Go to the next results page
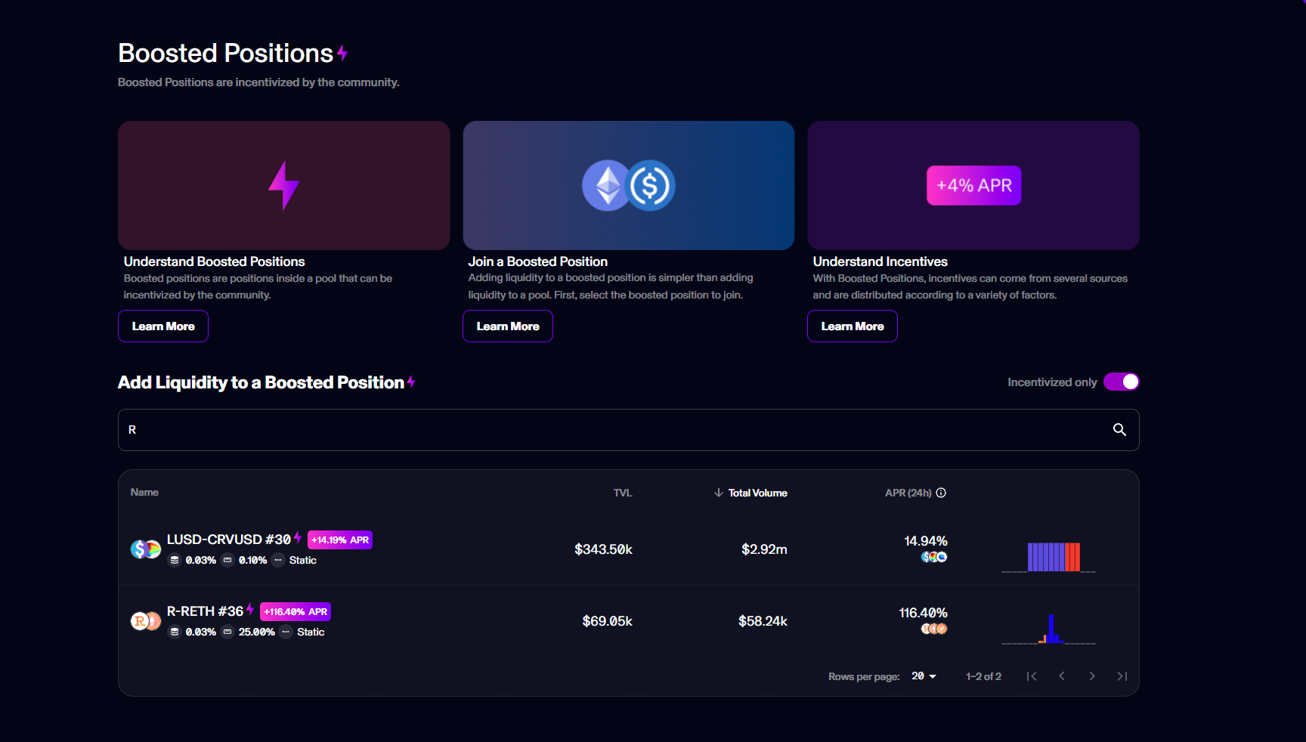The height and width of the screenshot is (742, 1306). pos(1092,676)
